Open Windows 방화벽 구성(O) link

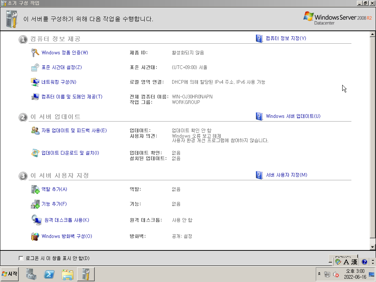pos(67,236)
